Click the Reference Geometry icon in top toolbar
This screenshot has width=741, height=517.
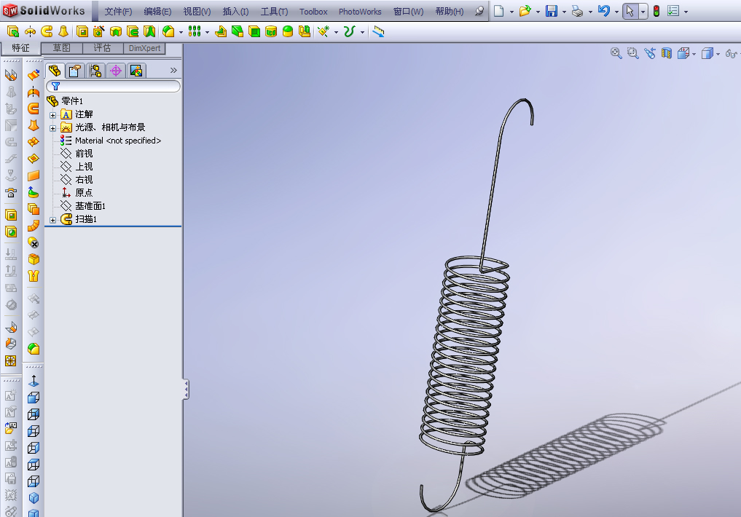[324, 31]
